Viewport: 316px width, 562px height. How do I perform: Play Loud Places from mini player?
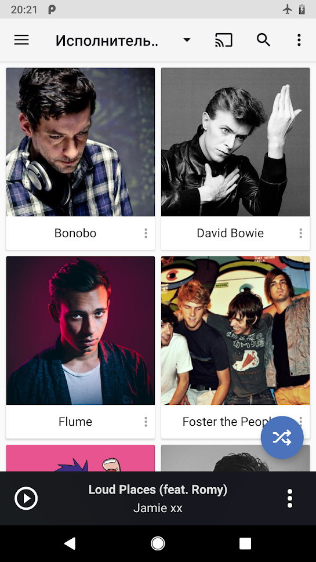26,498
